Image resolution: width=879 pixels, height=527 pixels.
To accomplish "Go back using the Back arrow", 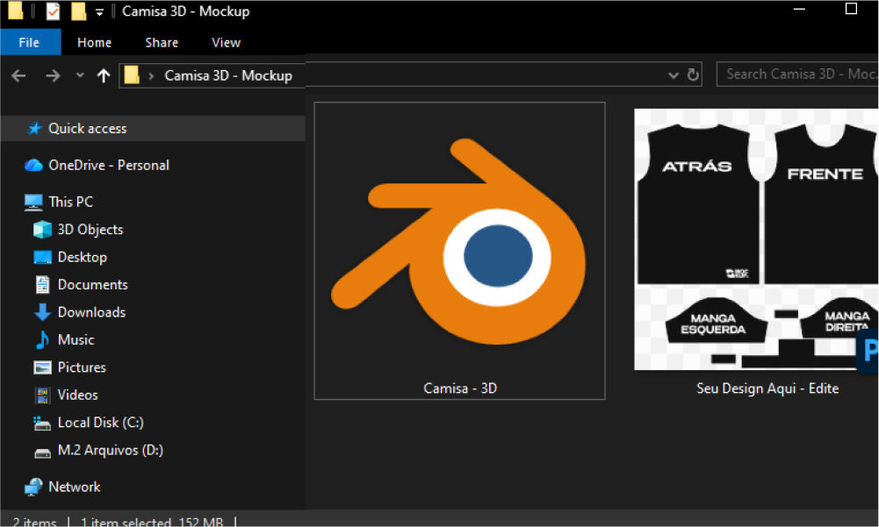I will coord(19,75).
